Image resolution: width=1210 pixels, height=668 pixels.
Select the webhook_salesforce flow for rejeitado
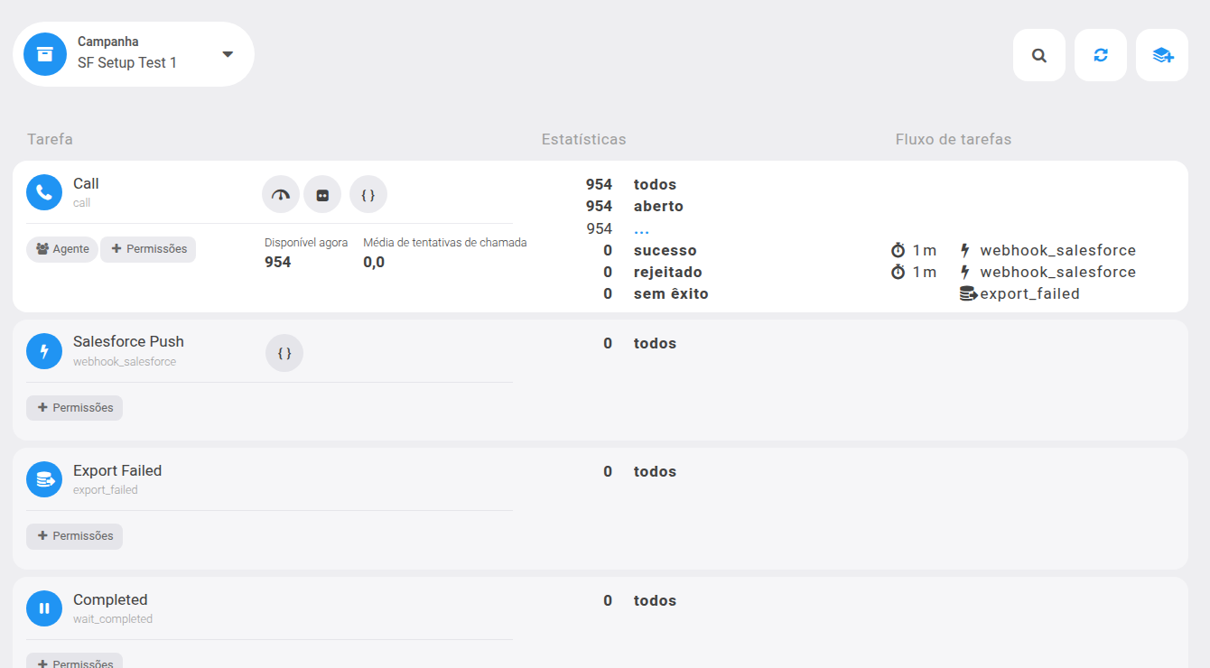click(1058, 272)
